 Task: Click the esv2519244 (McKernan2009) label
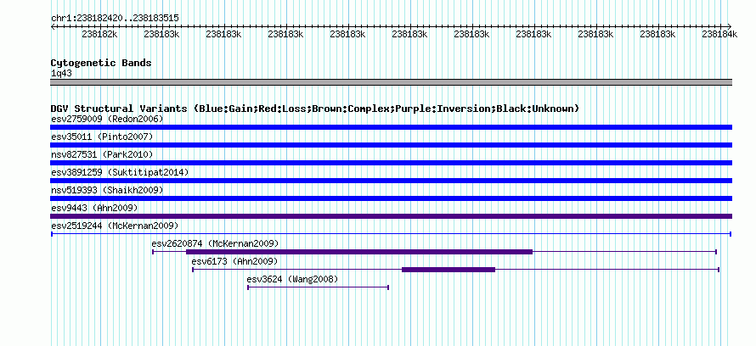(x=115, y=226)
